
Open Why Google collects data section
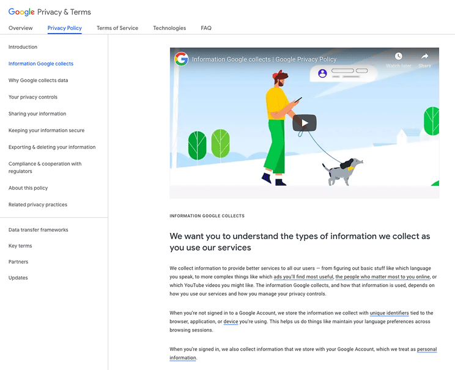(39, 80)
